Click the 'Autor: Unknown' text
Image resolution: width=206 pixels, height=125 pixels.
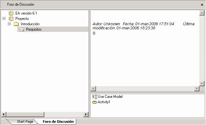coord(106,24)
